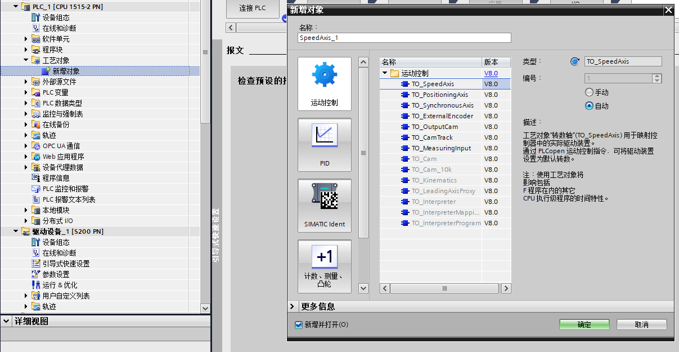679x352 pixels.
Task: Select TO_ExternalEncoder in the object list
Action: (442, 116)
